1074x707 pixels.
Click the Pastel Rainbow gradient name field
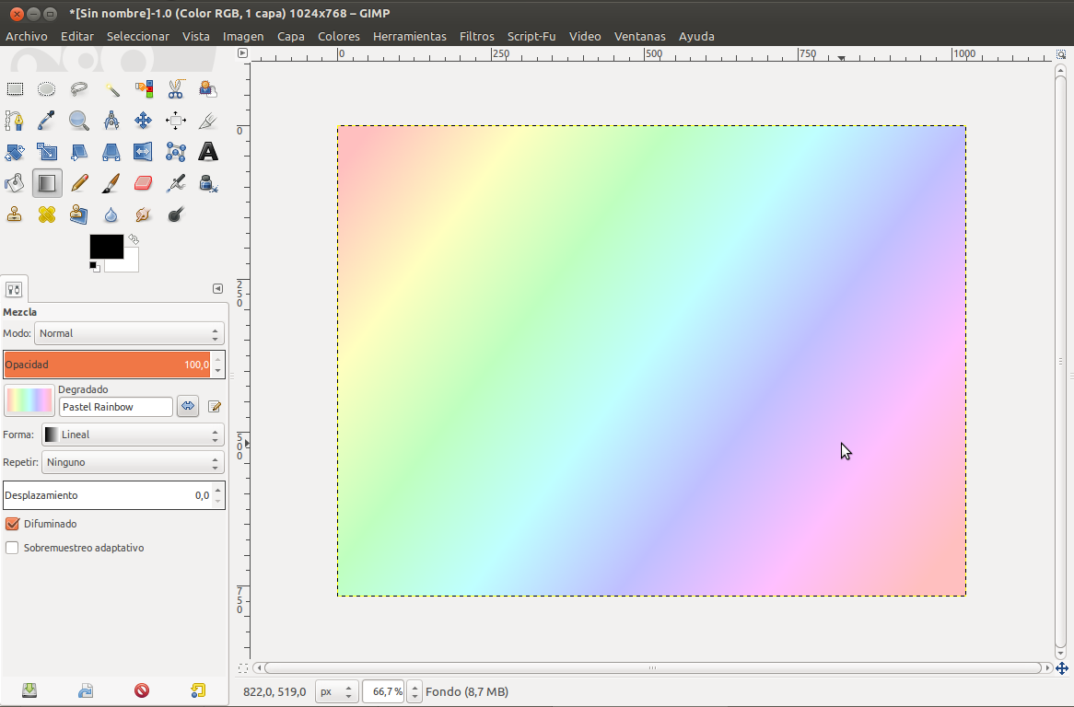pos(115,407)
